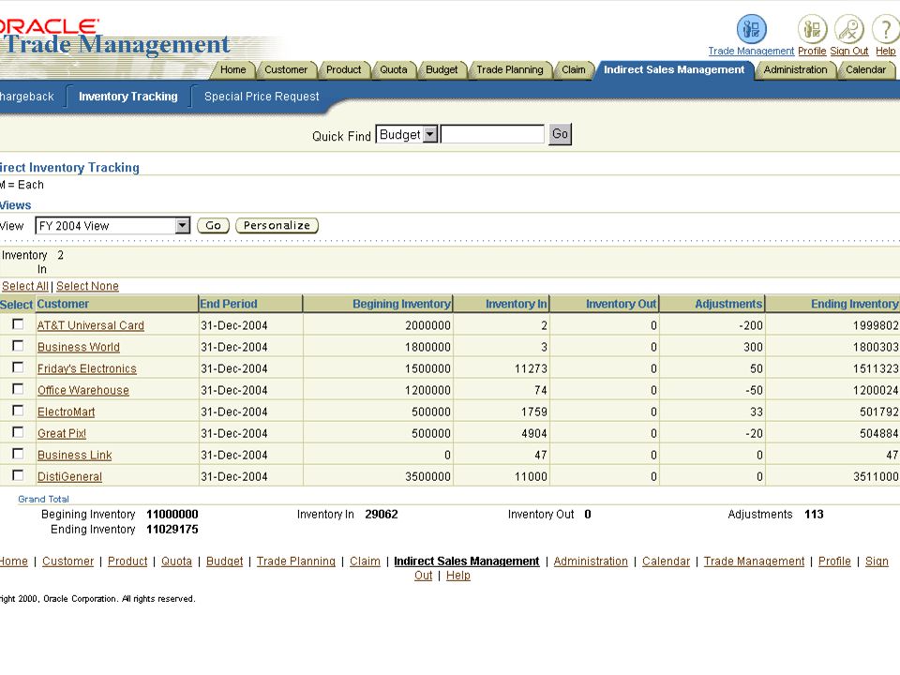Click the Select All link

(x=25, y=286)
